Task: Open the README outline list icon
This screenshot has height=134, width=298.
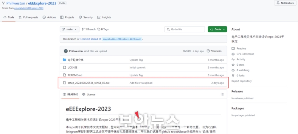Action: click(x=222, y=94)
